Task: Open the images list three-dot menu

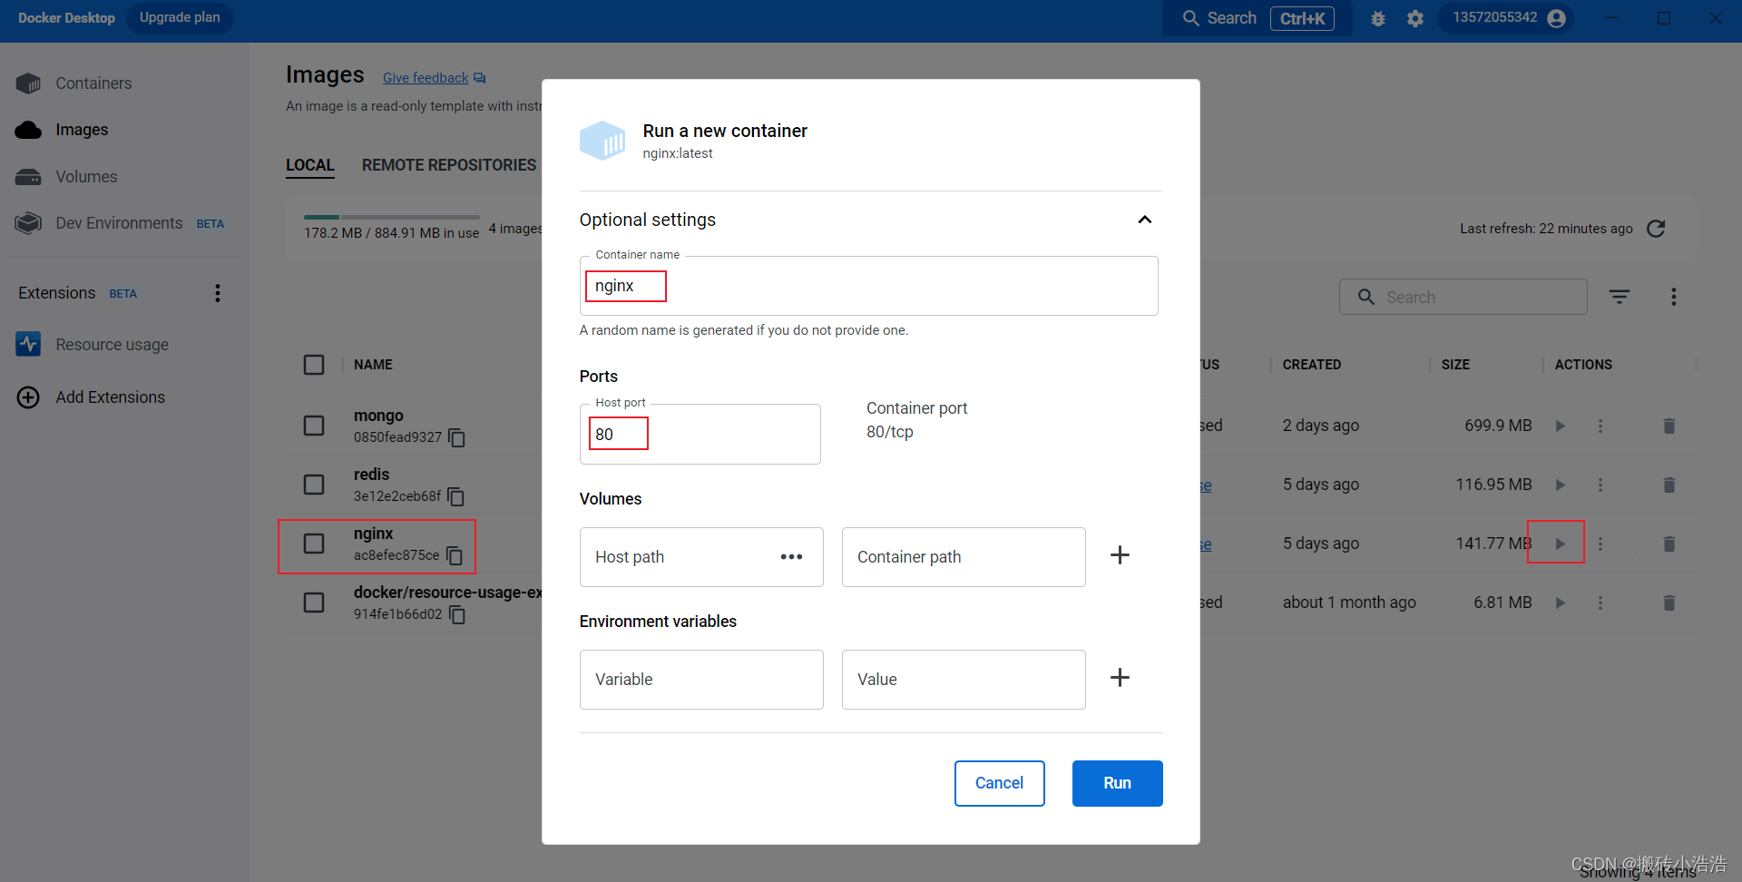Action: pos(1674,297)
